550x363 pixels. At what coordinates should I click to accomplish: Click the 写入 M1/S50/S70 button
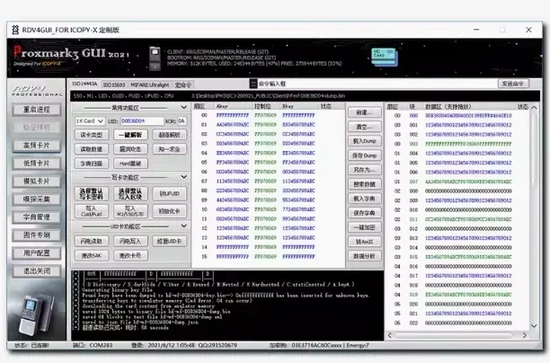click(x=130, y=211)
